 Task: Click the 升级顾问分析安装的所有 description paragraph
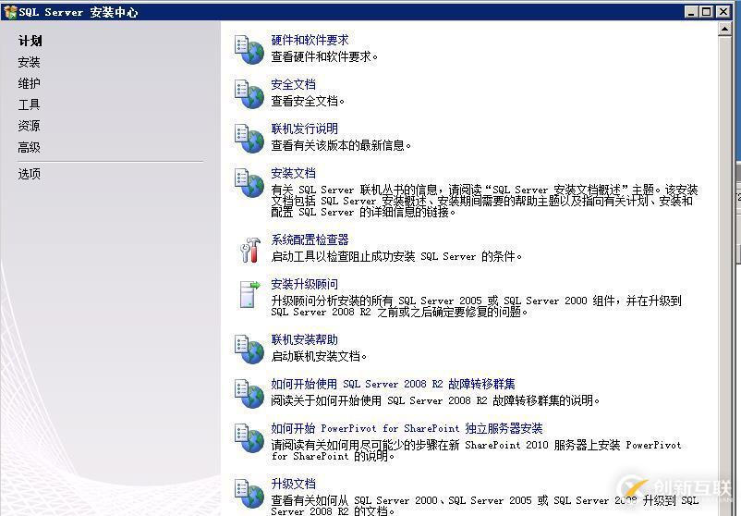[x=476, y=306]
